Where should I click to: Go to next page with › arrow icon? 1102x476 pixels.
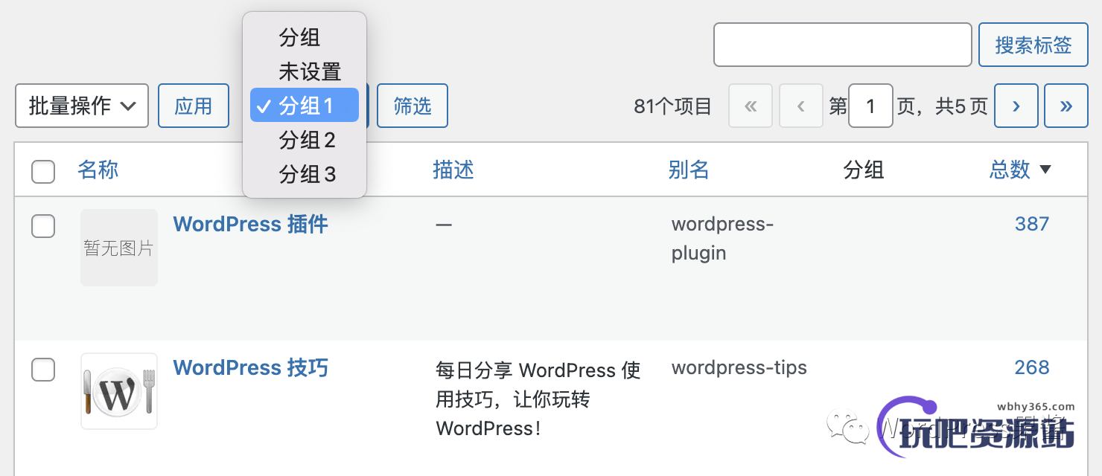tap(1016, 106)
